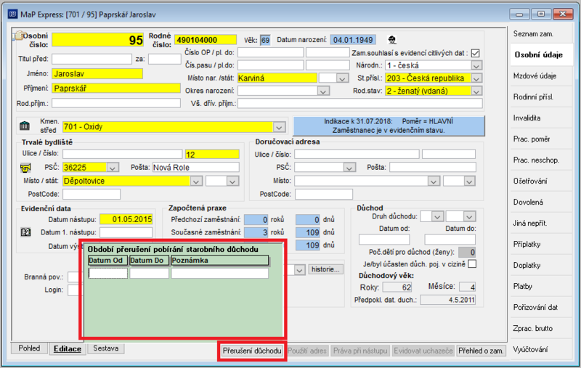581x368 pixels.
Task: Open the Národn. dropdown
Action: point(476,65)
